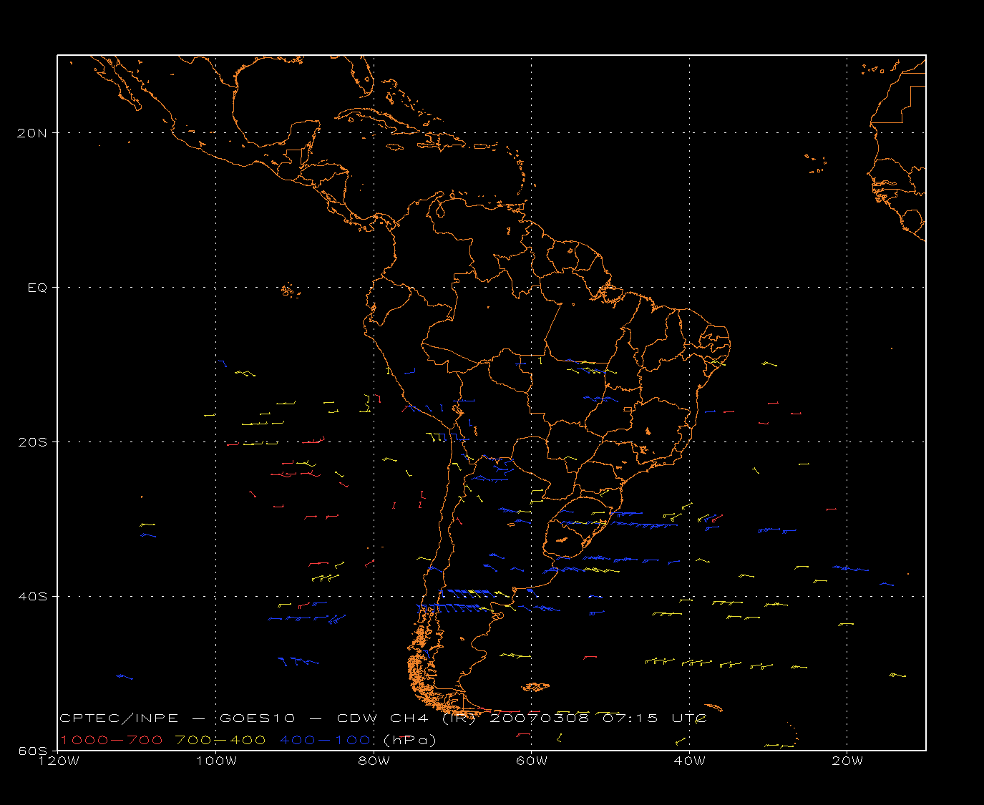Click the 40W longitude label
Image resolution: width=984 pixels, height=805 pixels.
coord(690,761)
